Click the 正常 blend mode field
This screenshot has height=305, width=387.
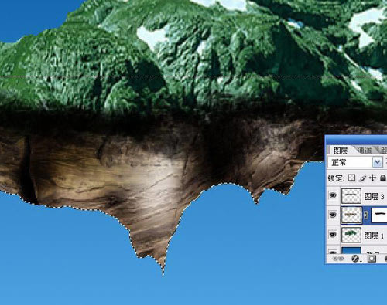pyautogui.click(x=355, y=162)
